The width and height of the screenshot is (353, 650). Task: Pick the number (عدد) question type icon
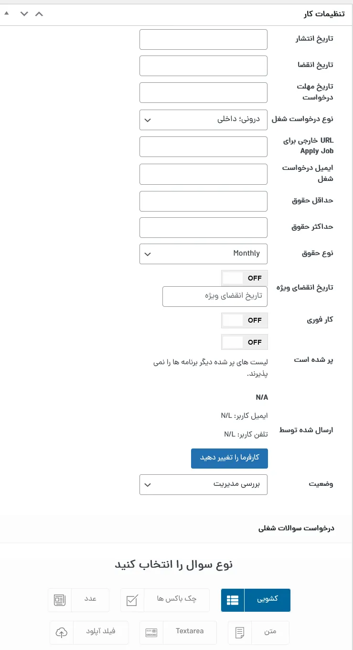[60, 600]
